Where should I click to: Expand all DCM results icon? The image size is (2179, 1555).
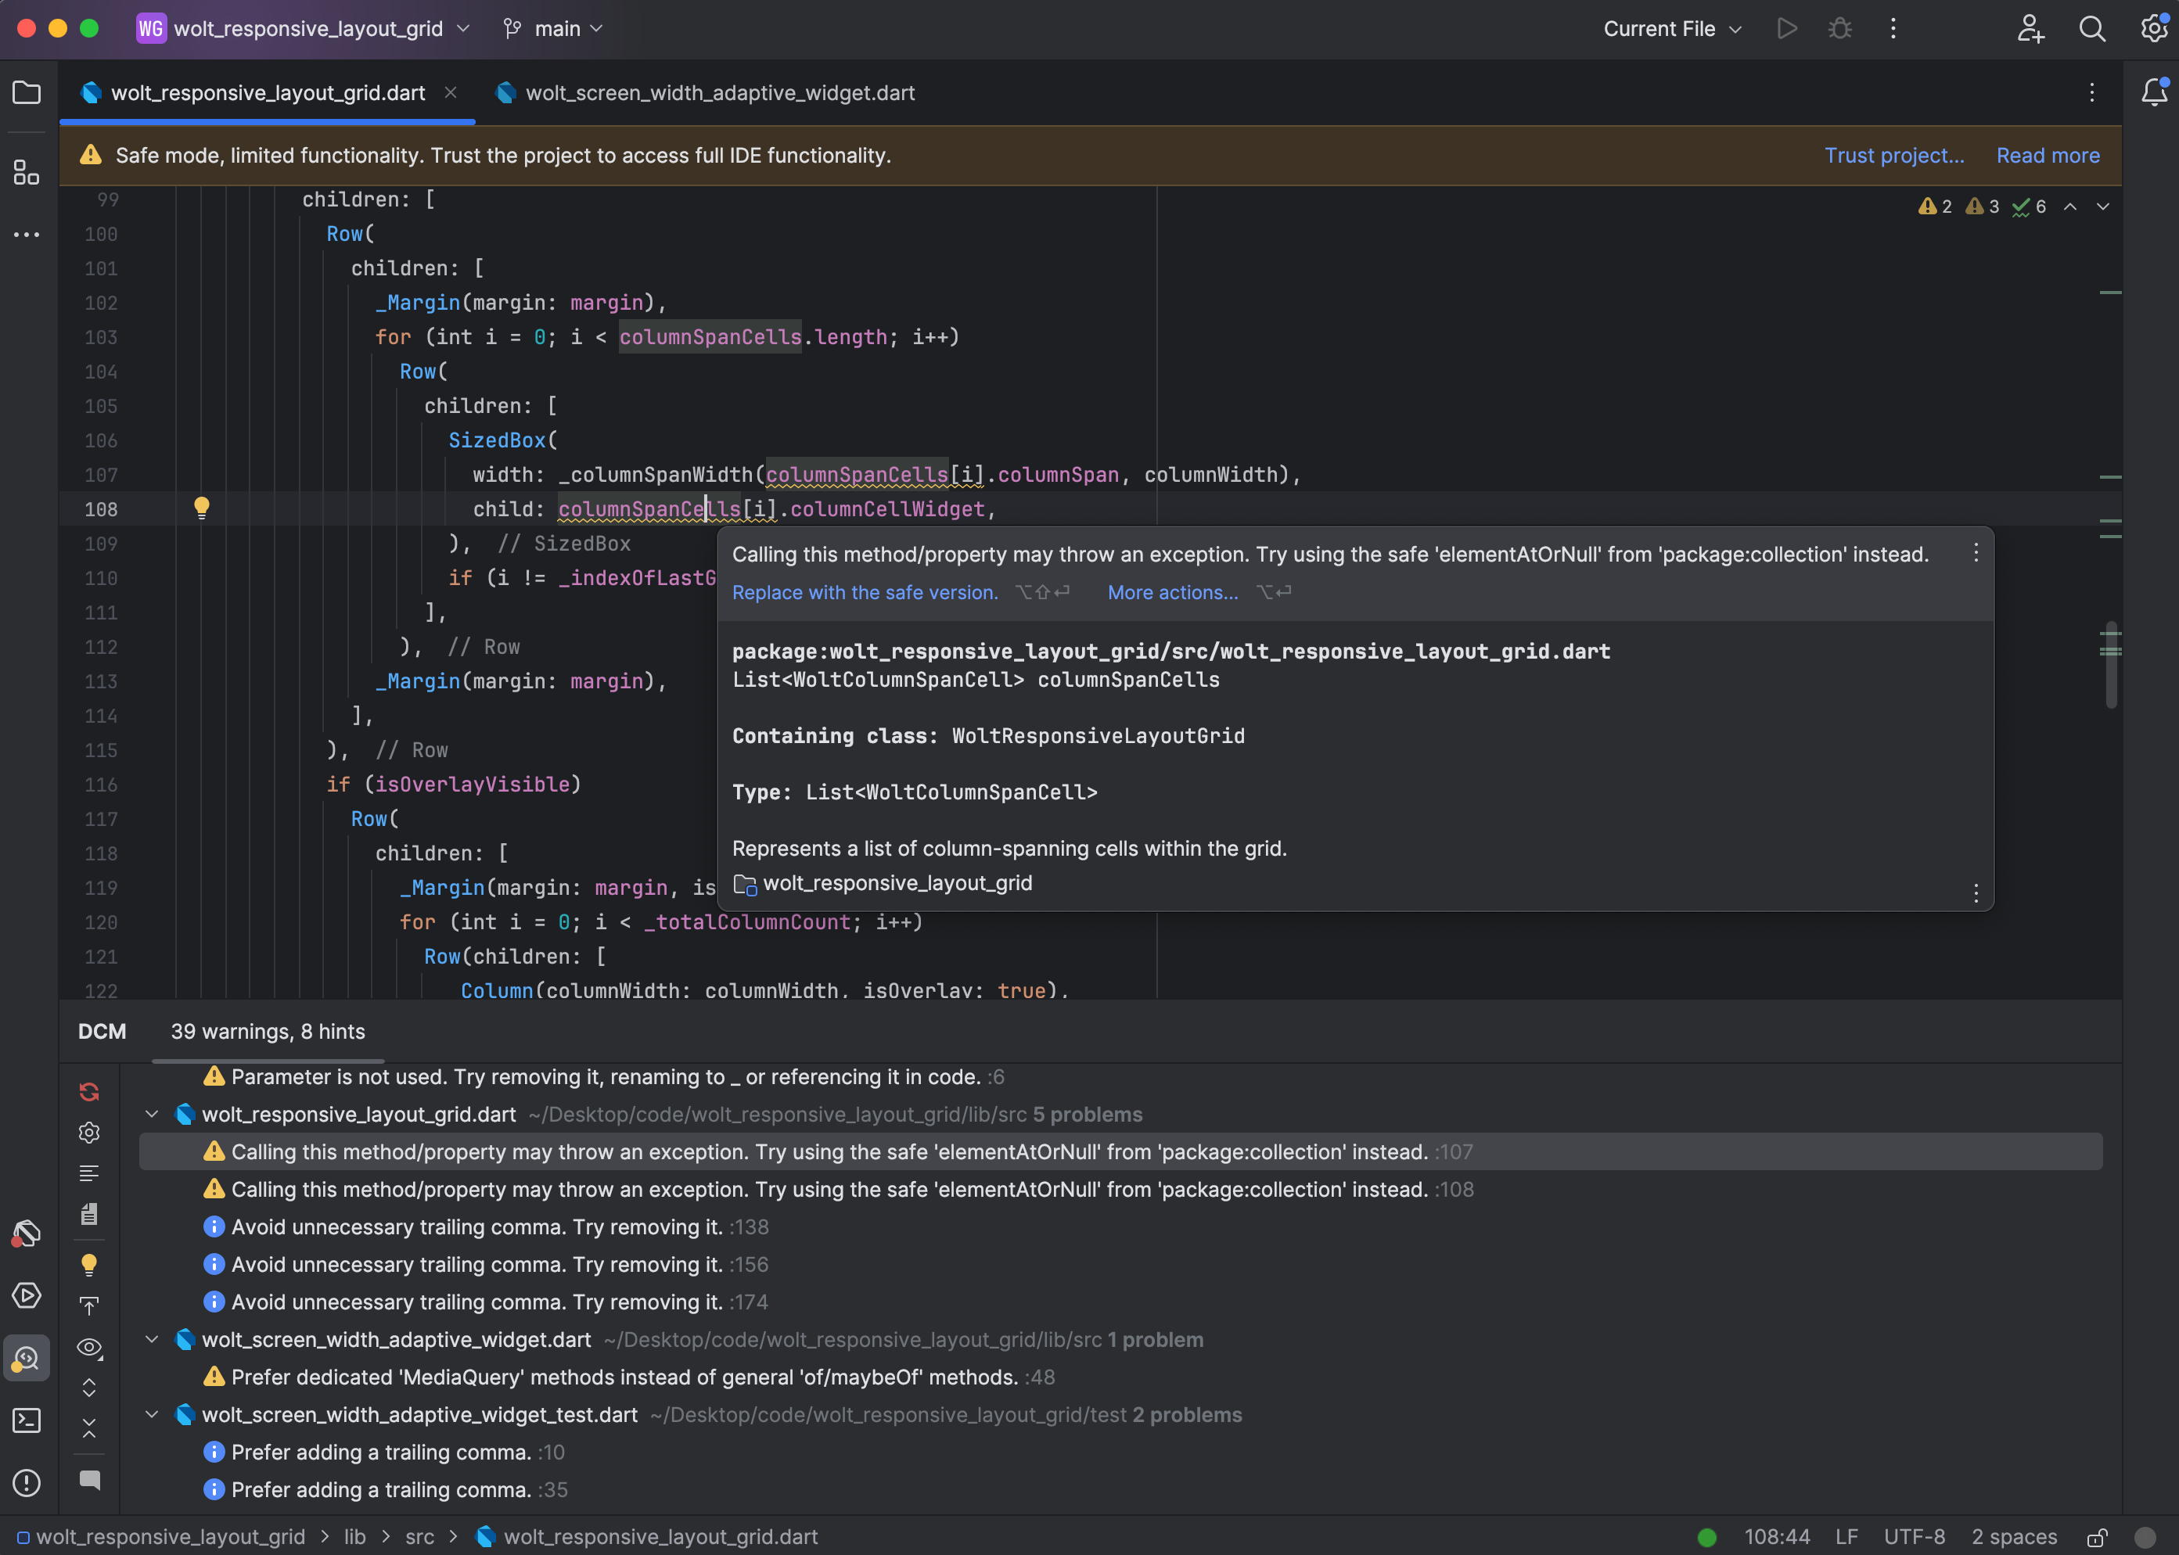89,1388
